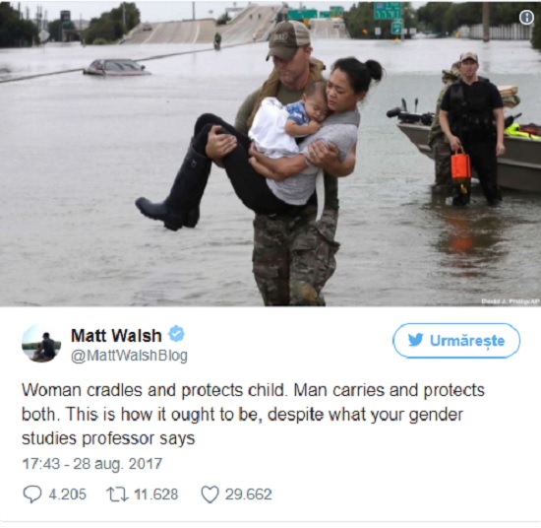
Task: Open the @MattWalshBlog handle link
Action: pyautogui.click(x=129, y=356)
